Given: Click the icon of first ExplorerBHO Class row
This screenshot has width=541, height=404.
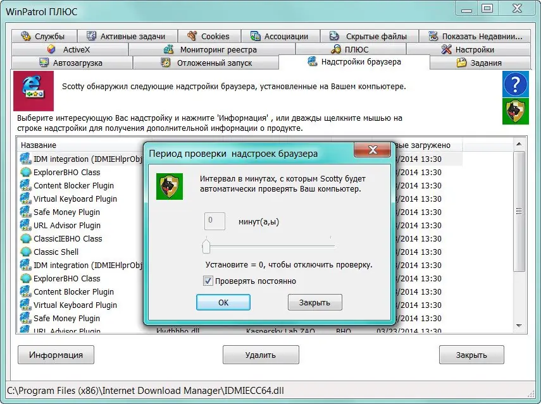Looking at the screenshot, I should click(26, 172).
